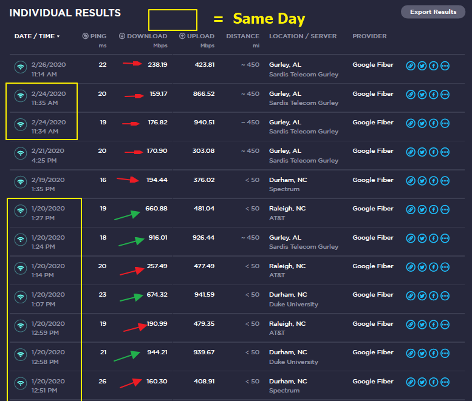Share 1/20/2020 1:24 PM result on Facebook
The width and height of the screenshot is (472, 401).
(x=434, y=238)
